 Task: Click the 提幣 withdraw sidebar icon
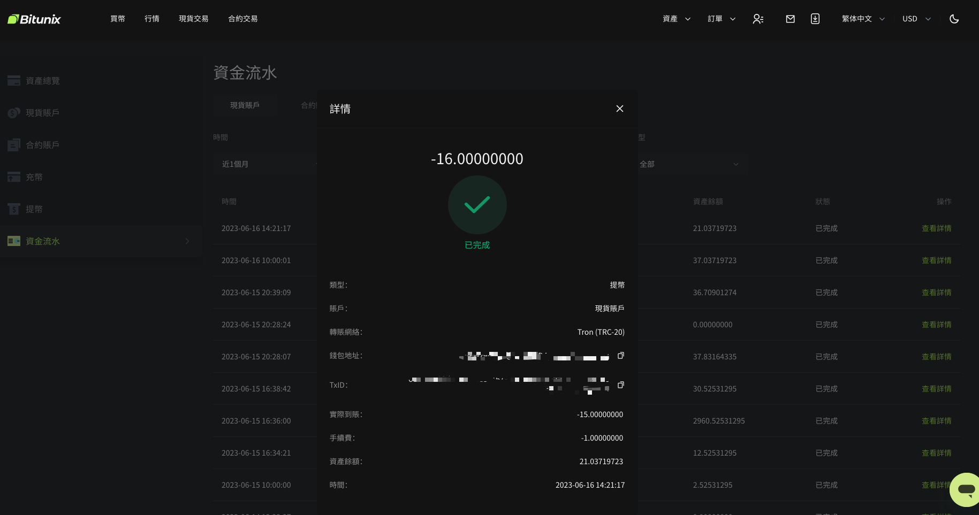click(14, 209)
